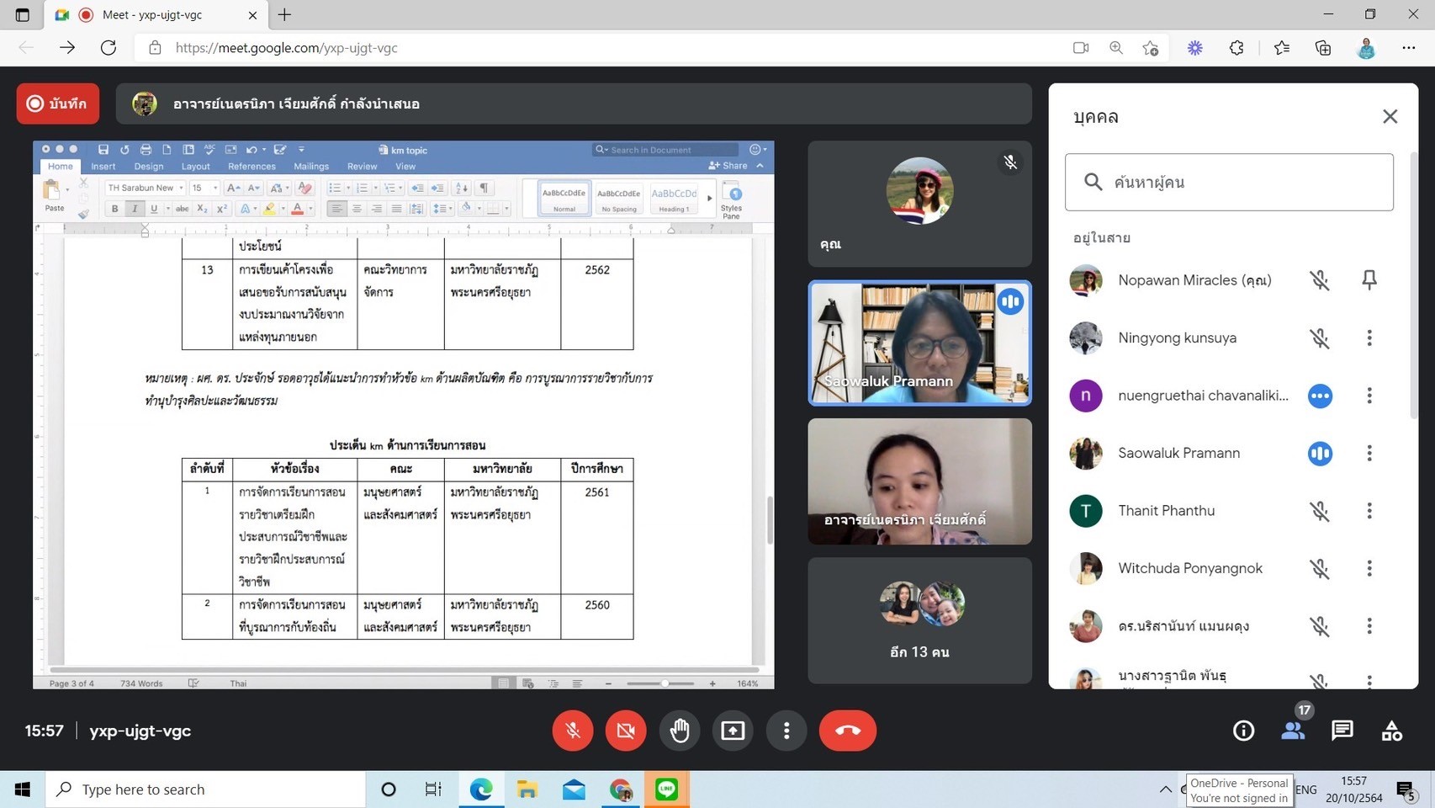Open the LINE app from the taskbar

[667, 789]
